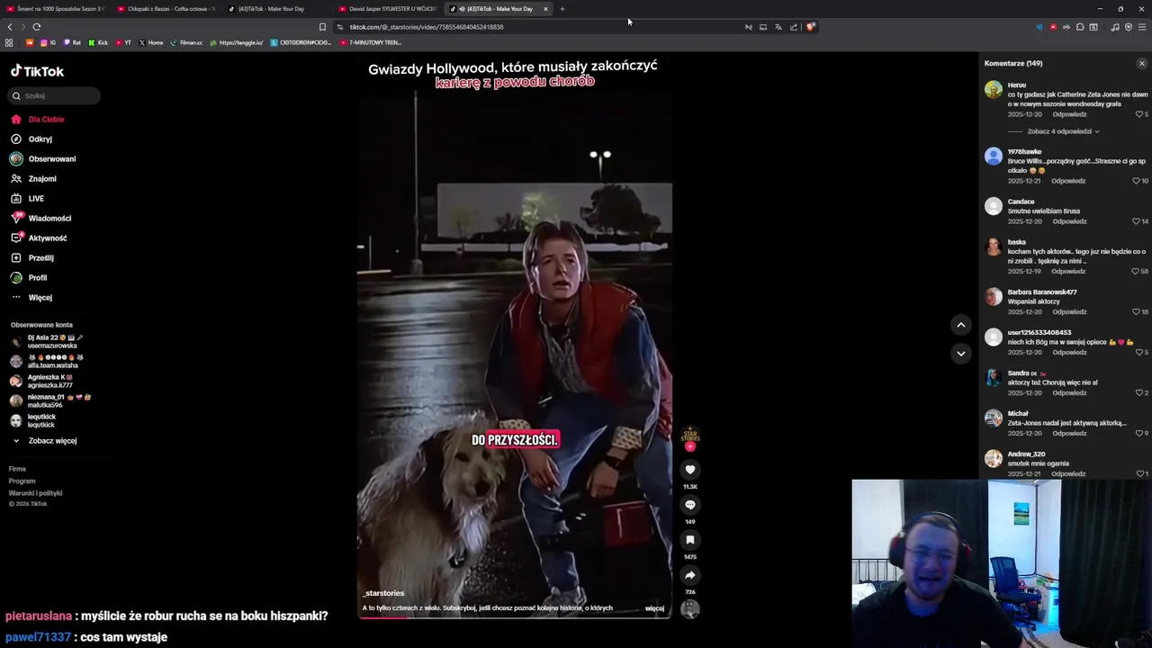Go back in the browser

click(10, 27)
